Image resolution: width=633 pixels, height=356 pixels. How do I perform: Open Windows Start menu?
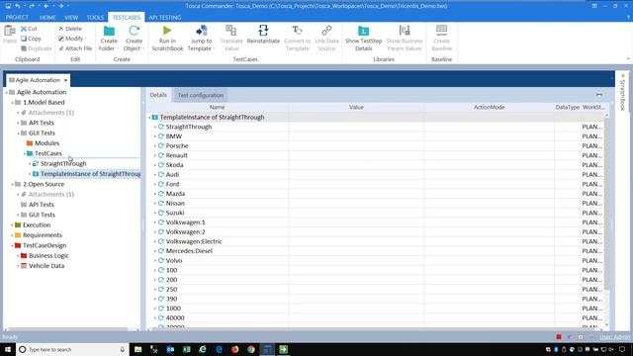click(8, 349)
